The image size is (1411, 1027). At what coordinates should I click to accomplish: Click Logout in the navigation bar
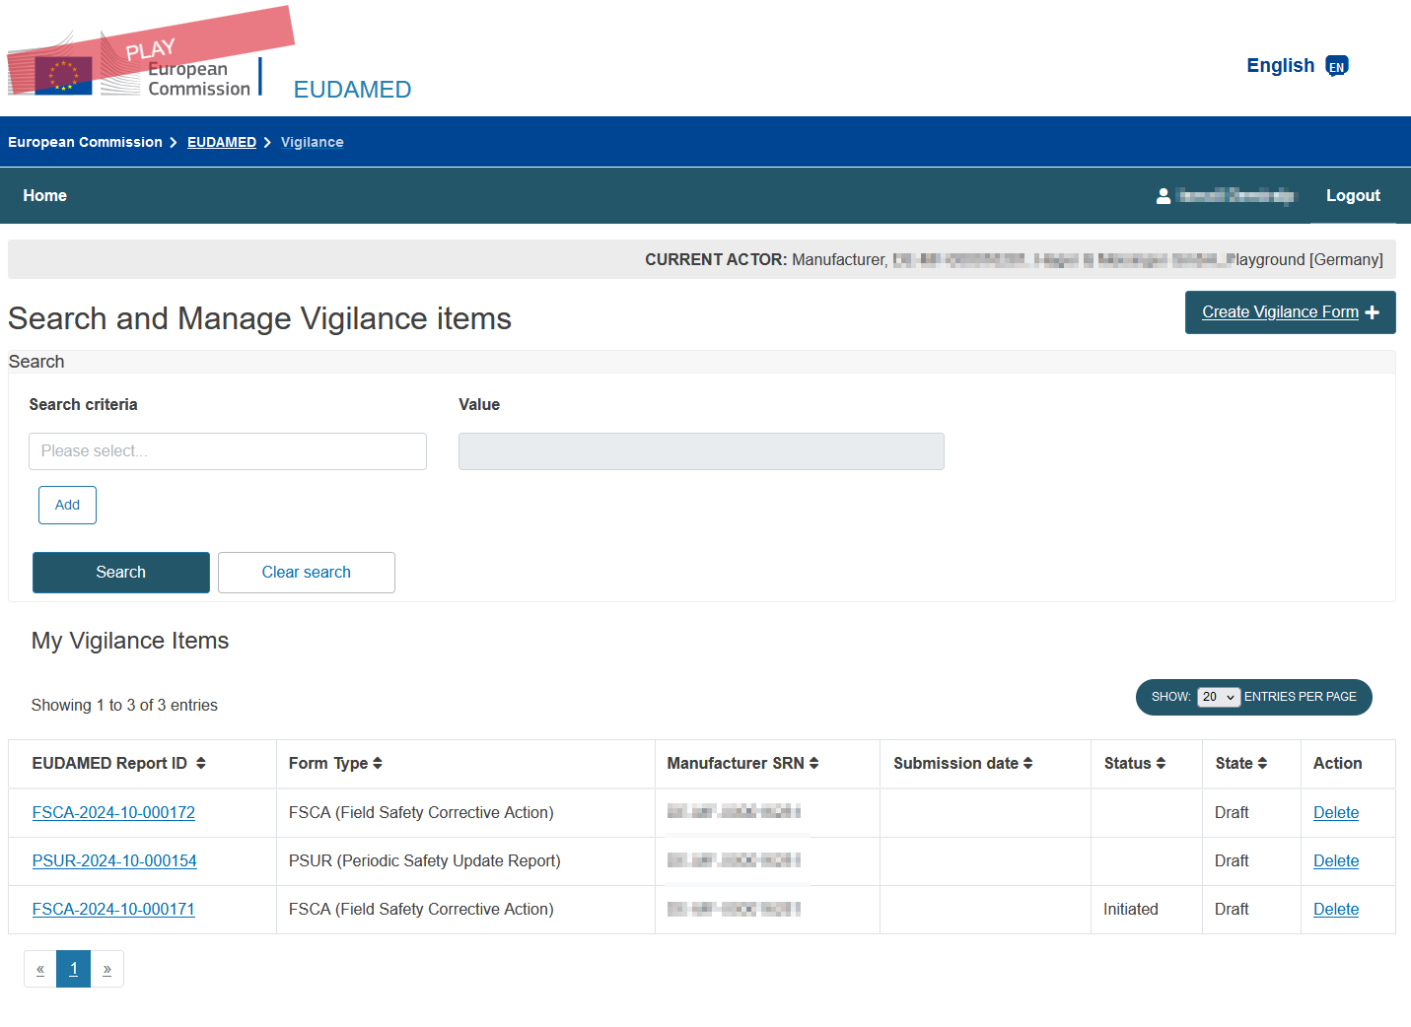pyautogui.click(x=1352, y=196)
